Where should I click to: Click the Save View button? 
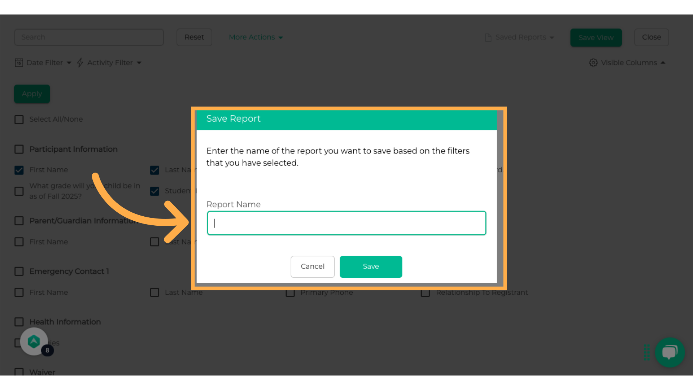596,38
